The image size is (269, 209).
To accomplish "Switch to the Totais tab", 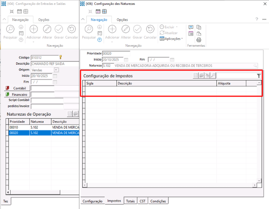I will tap(131, 201).
